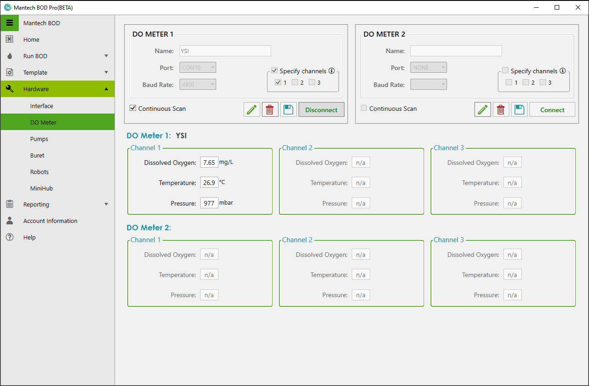Open the DO Meter 1 Baud Rate dropdown
589x386 pixels.
point(198,85)
